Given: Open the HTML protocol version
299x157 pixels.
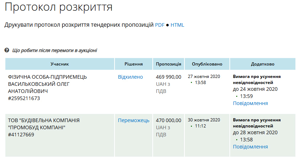Looking at the screenshot, I should (x=177, y=25).
